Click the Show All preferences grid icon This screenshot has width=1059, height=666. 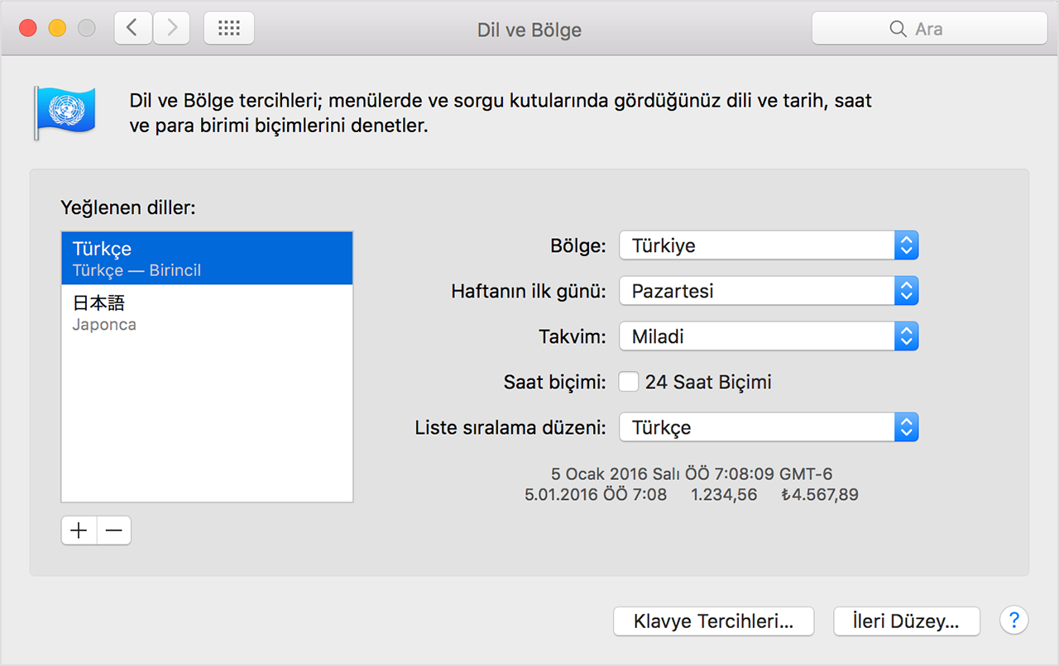click(228, 27)
